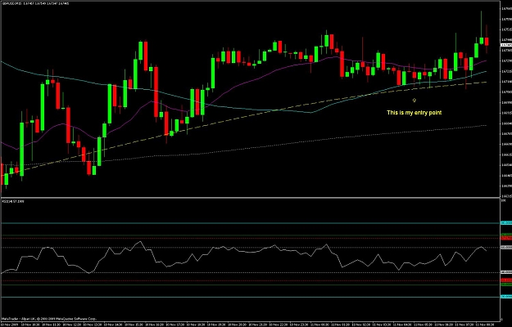Click the small yellow entry marker symbol
The image size is (512, 327).
(x=414, y=100)
